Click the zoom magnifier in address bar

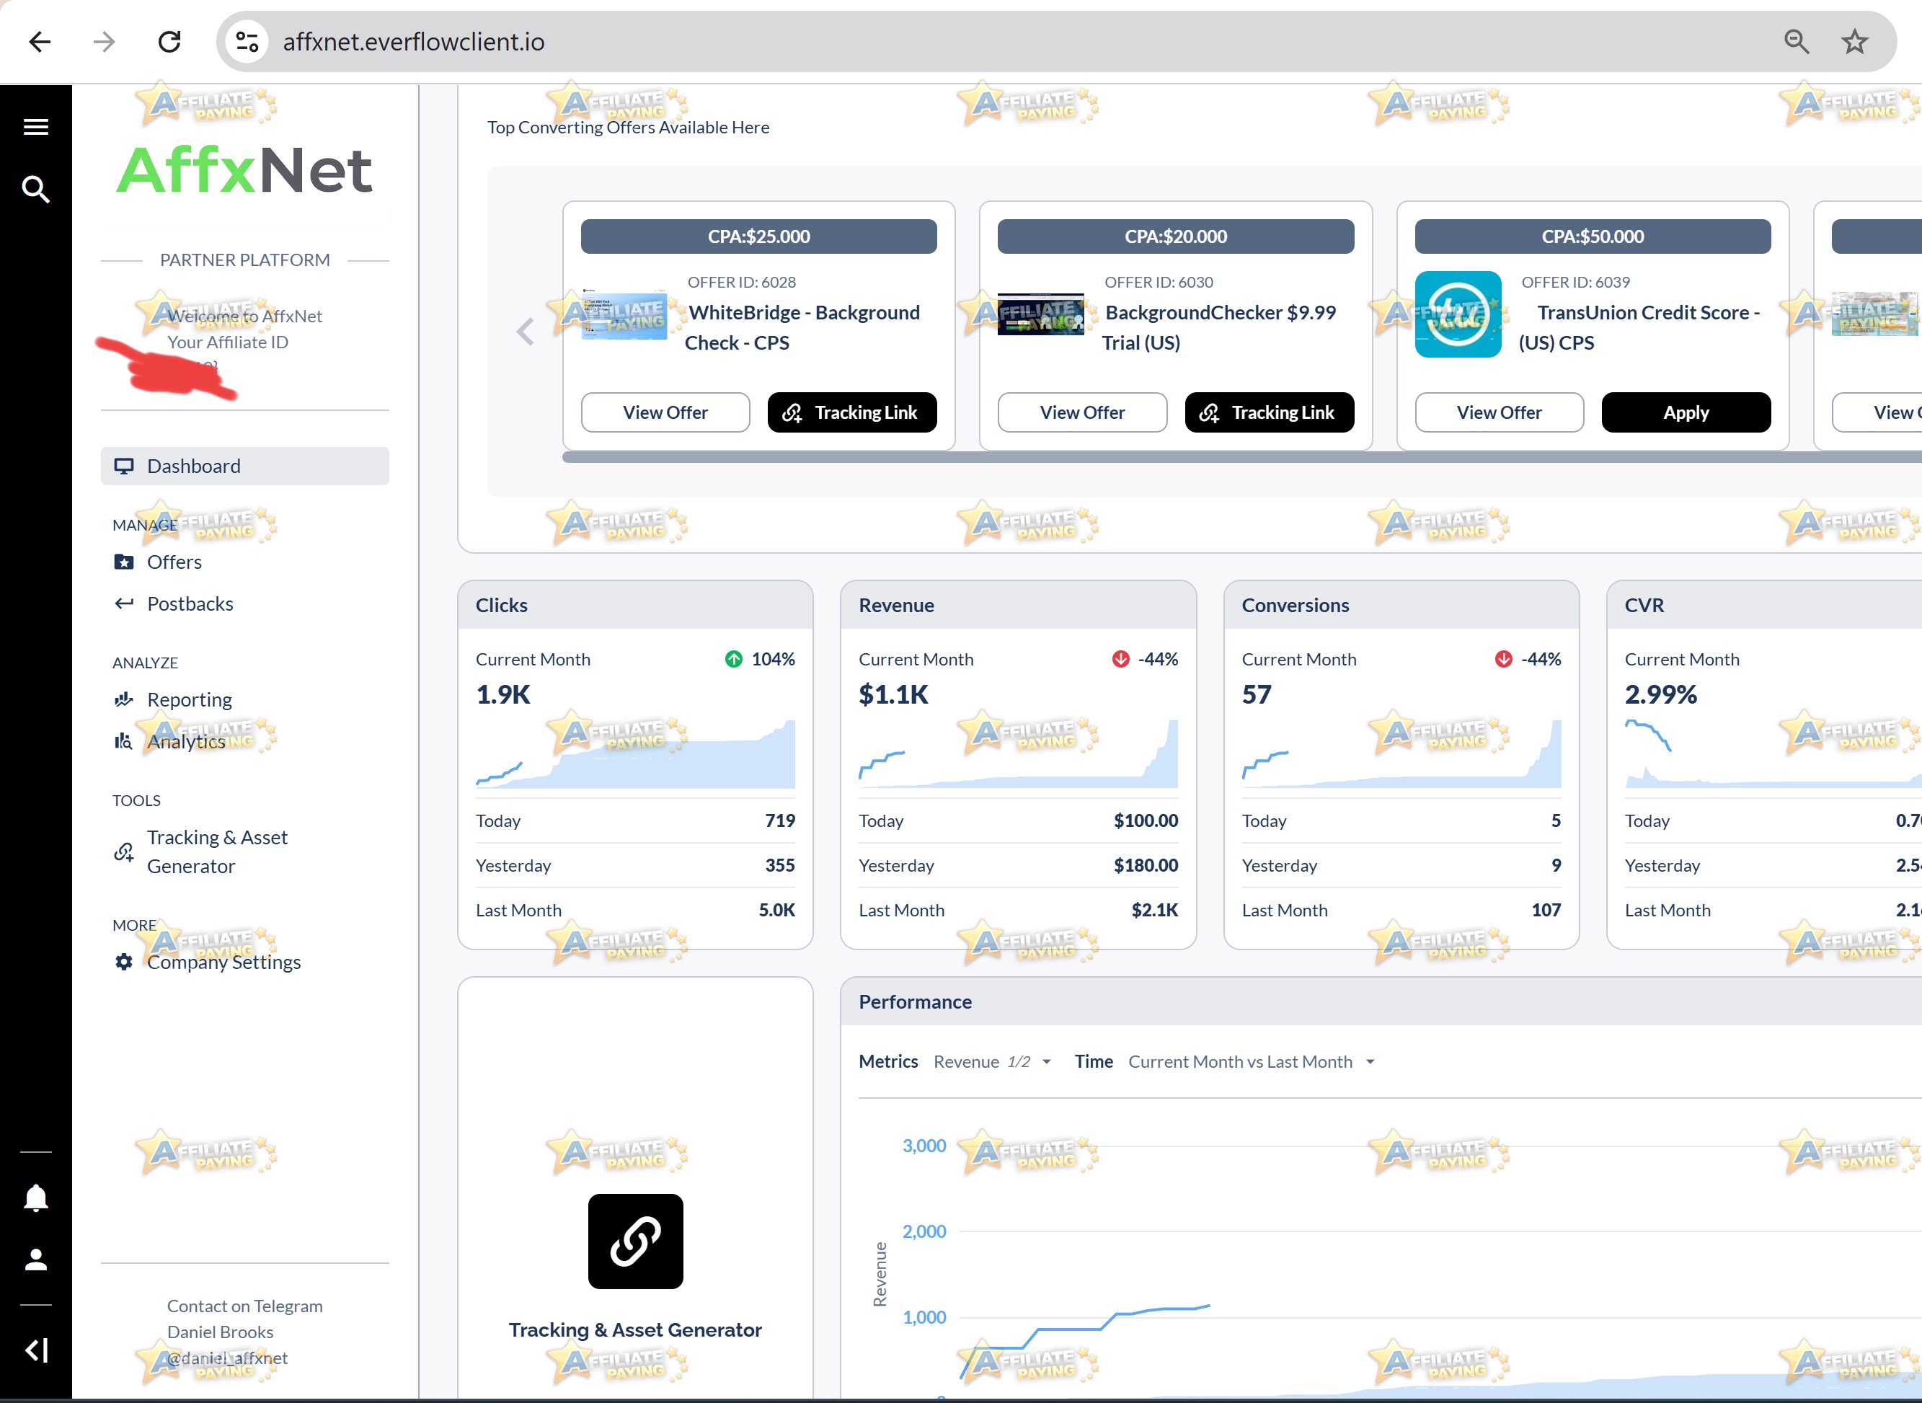[x=1797, y=42]
